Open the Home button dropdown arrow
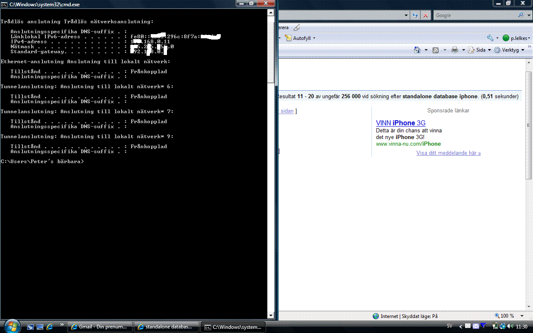533x333 pixels. pos(426,50)
